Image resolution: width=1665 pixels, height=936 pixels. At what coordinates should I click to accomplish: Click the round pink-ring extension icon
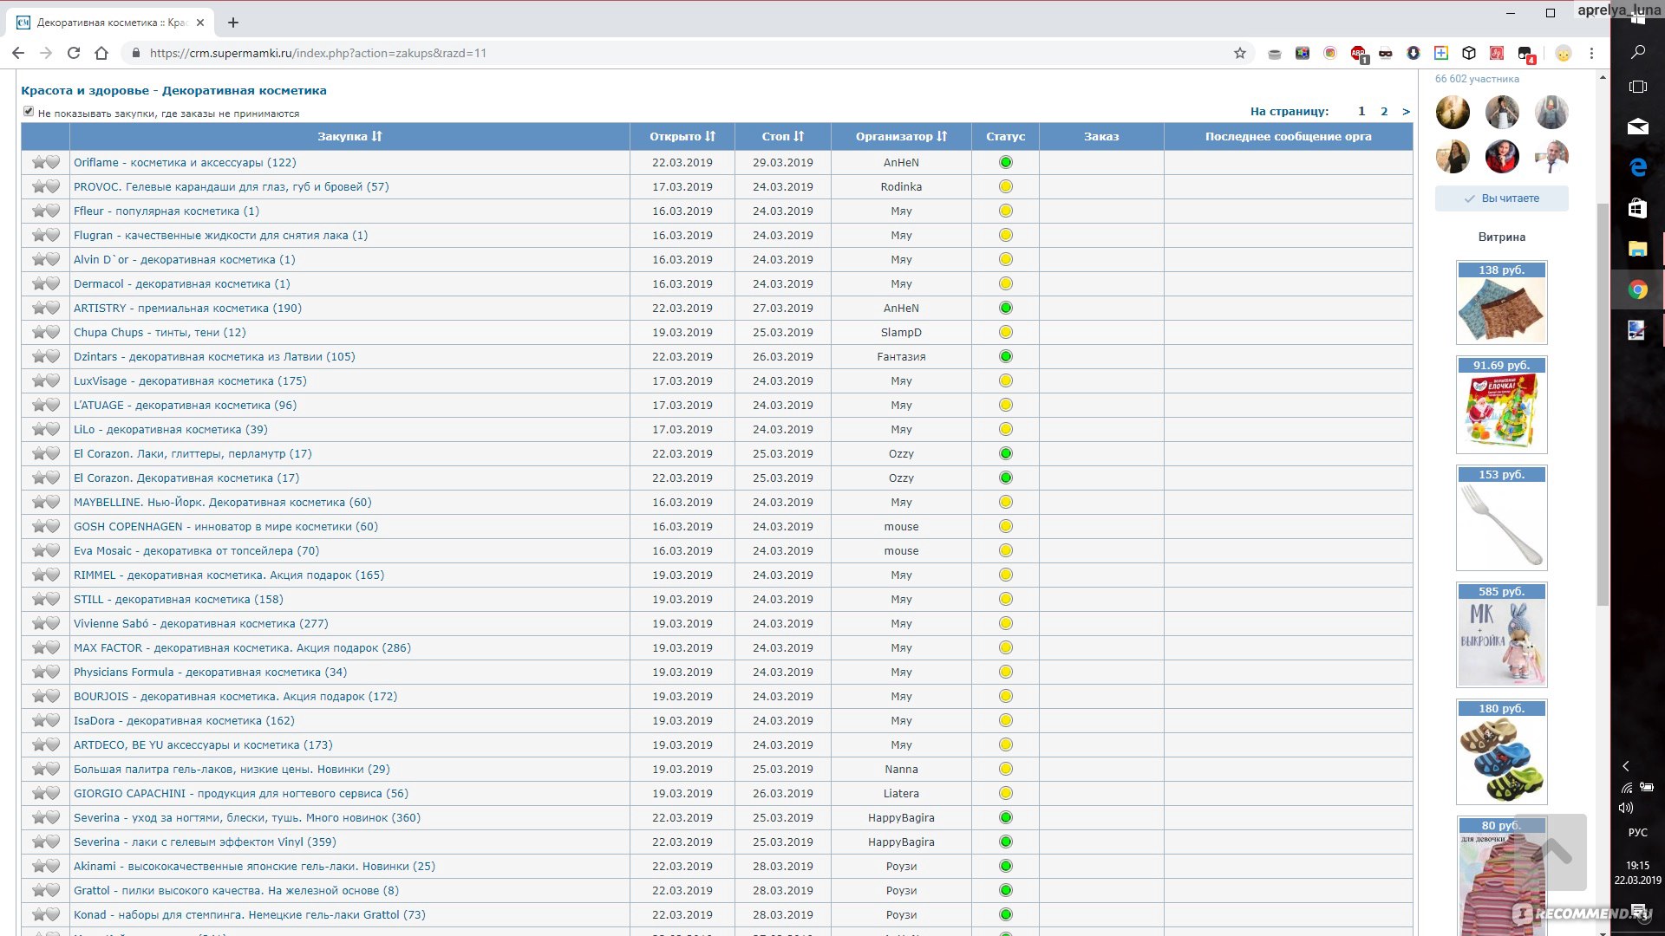[1330, 54]
